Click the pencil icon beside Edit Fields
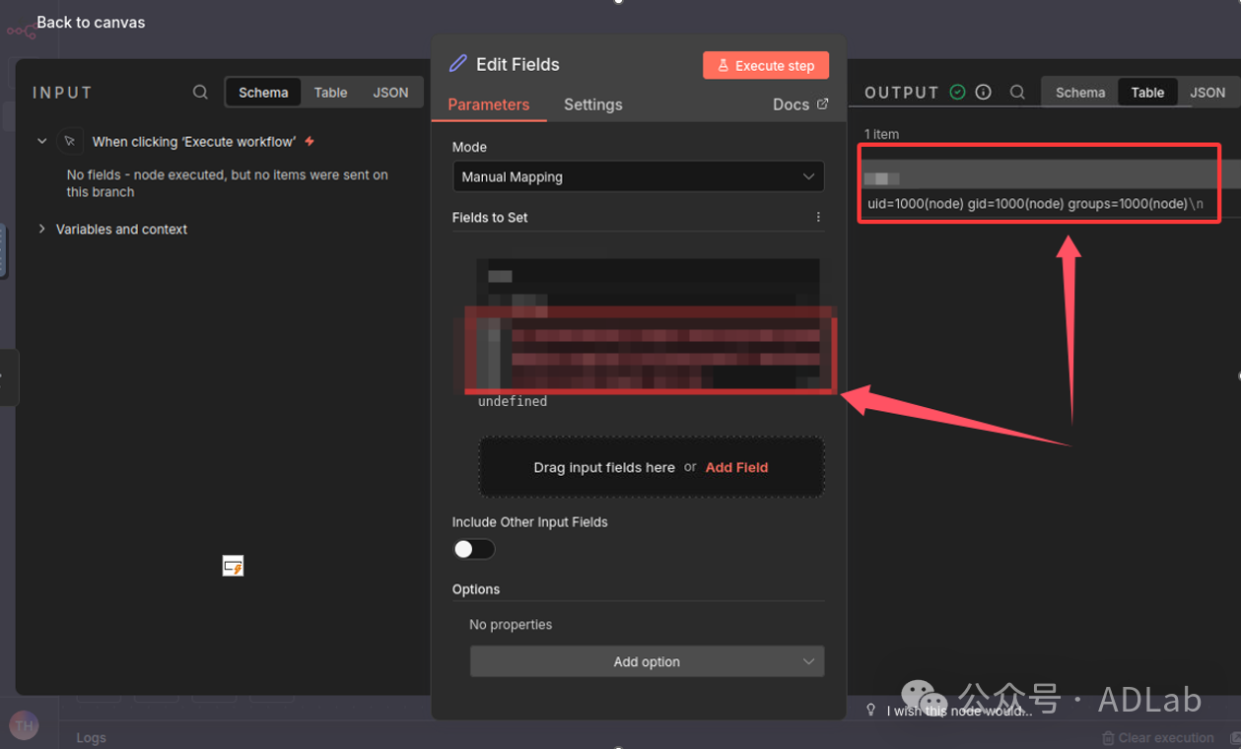1241x749 pixels. (x=458, y=64)
